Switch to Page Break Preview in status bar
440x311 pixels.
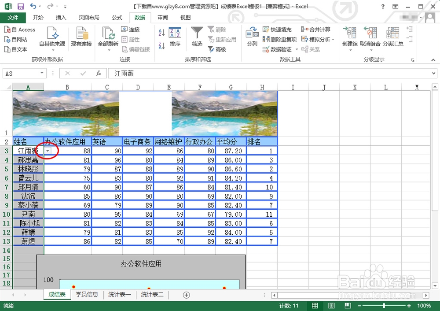(348, 306)
